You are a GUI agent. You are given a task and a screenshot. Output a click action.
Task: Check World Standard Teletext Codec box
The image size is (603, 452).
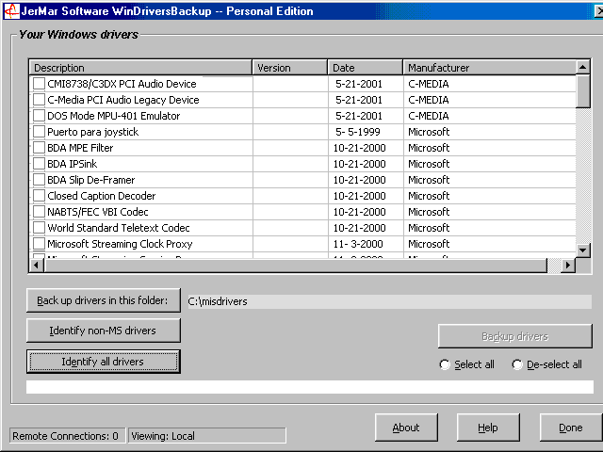39,228
